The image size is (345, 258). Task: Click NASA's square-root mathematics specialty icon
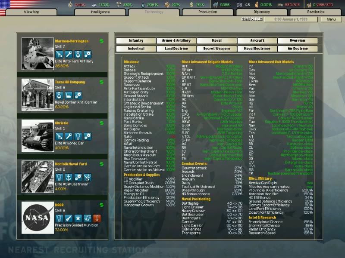coord(87,218)
